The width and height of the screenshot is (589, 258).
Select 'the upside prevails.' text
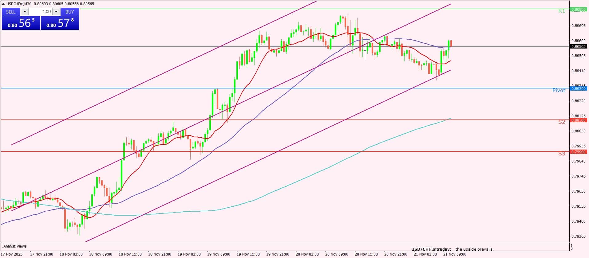point(474,249)
